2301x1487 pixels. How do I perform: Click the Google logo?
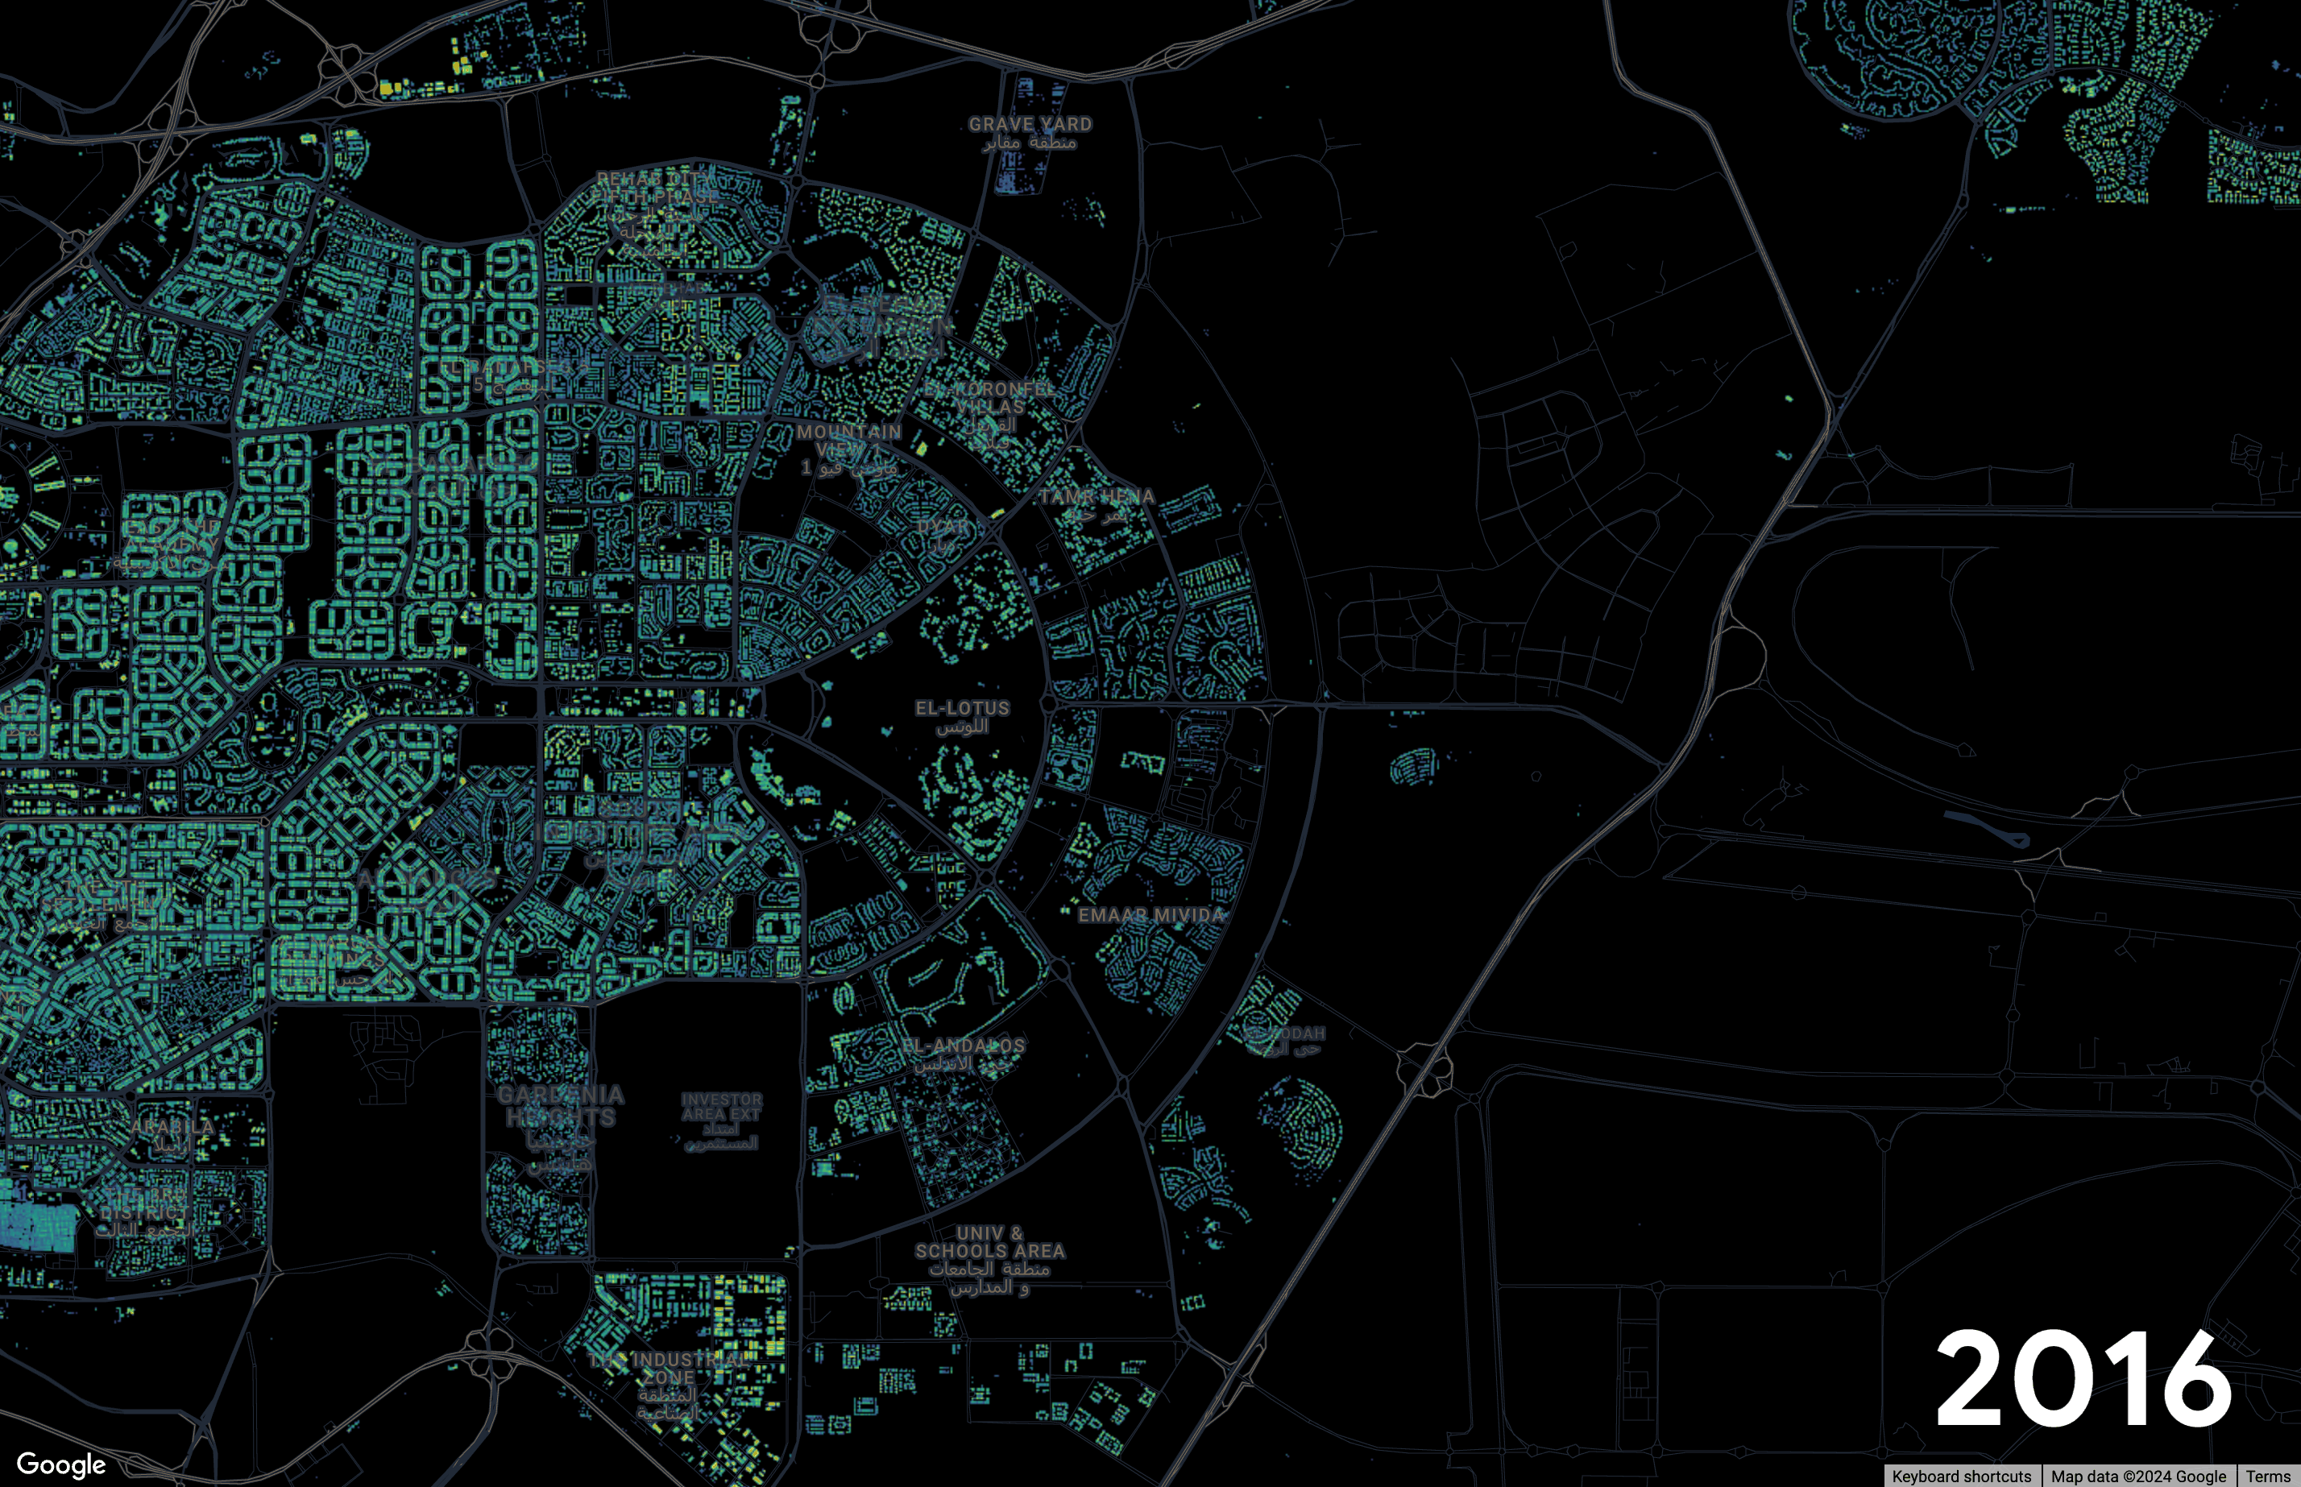point(62,1464)
